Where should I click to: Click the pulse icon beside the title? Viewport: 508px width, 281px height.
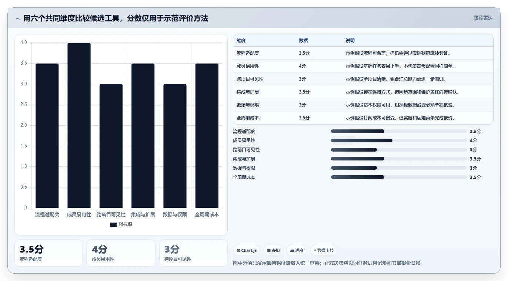click(x=17, y=18)
